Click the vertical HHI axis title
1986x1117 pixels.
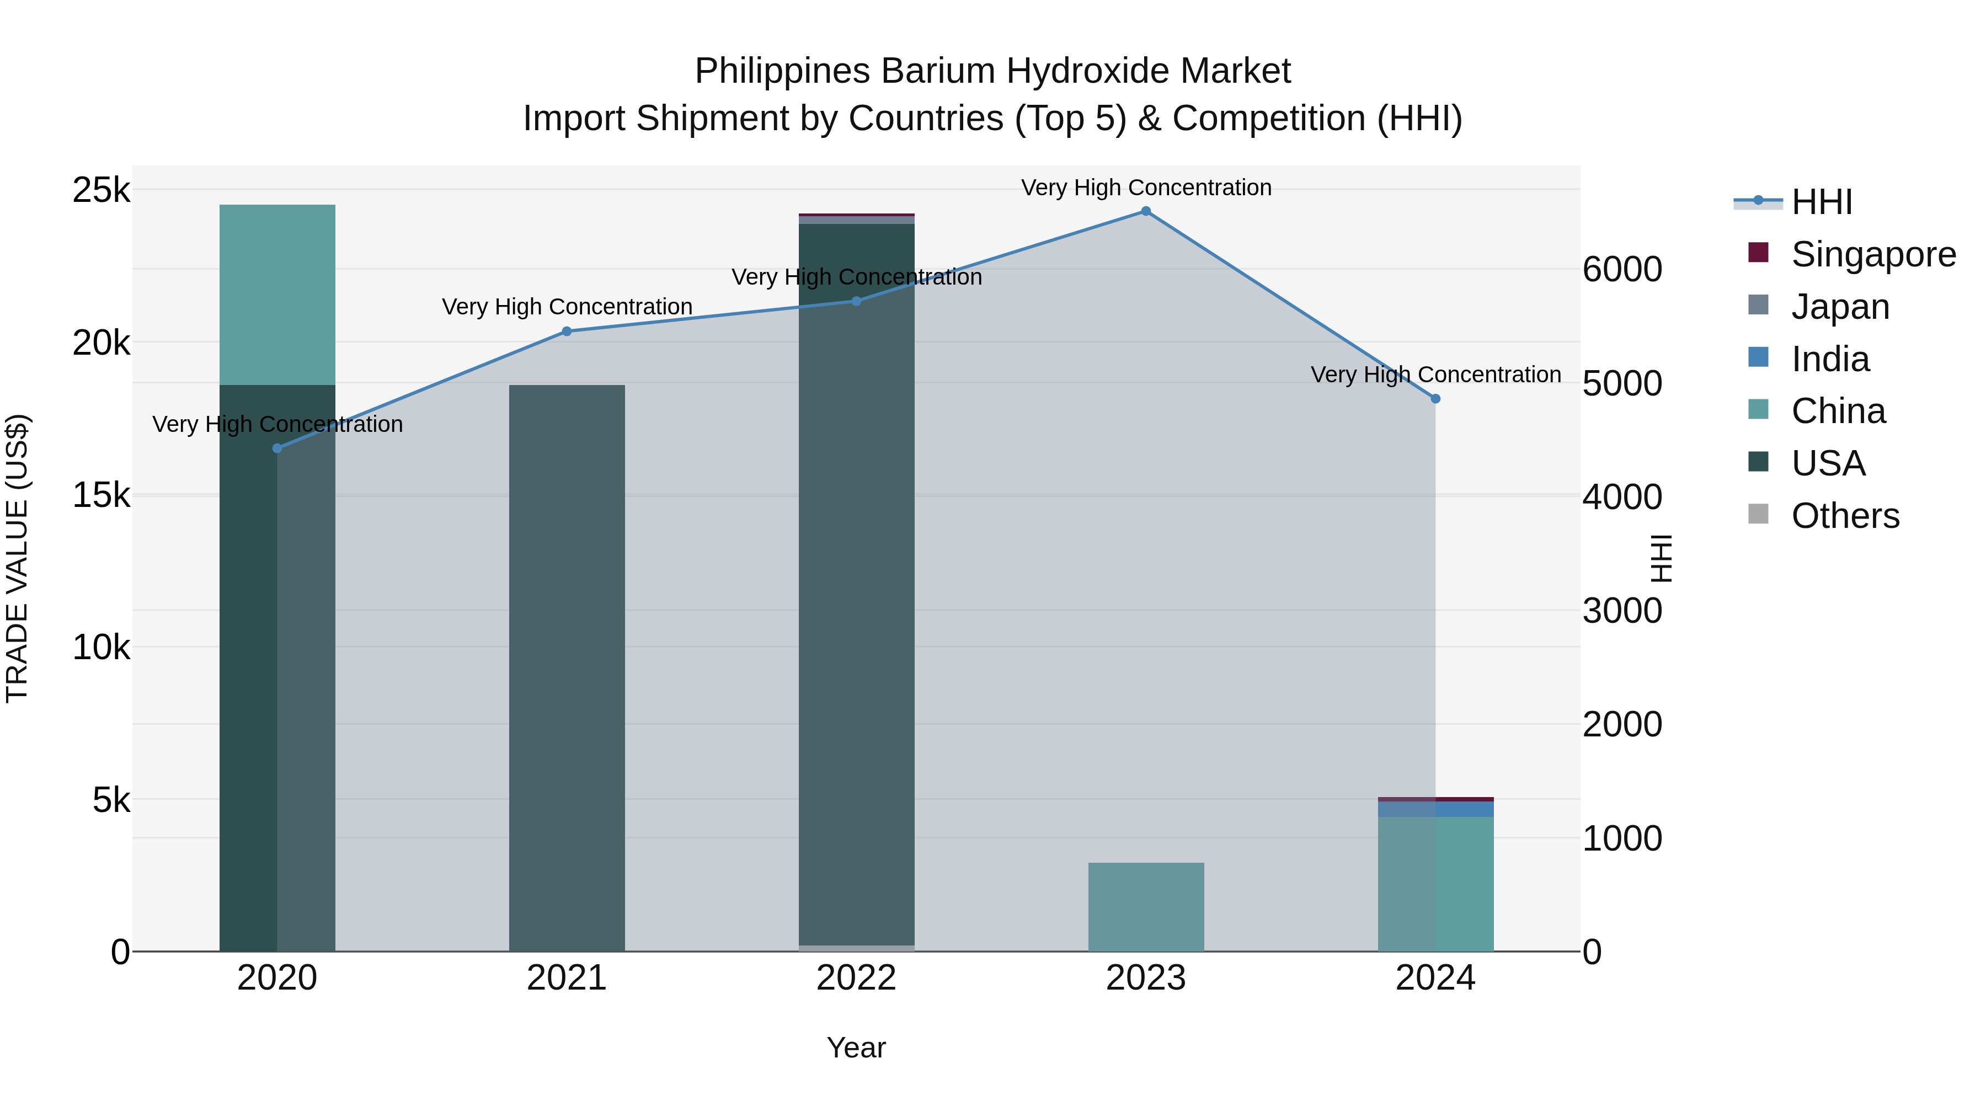(1662, 558)
